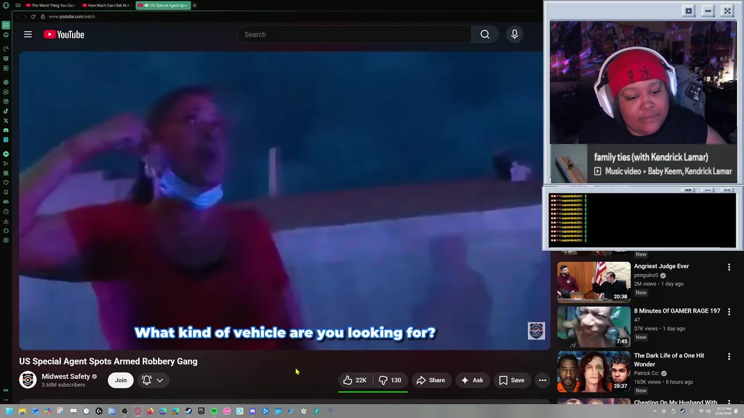The width and height of the screenshot is (744, 418).
Task: Open sidebar settings gear in Opera
Action: [6, 240]
